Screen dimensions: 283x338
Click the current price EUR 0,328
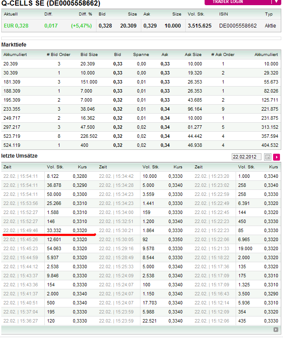(16, 26)
